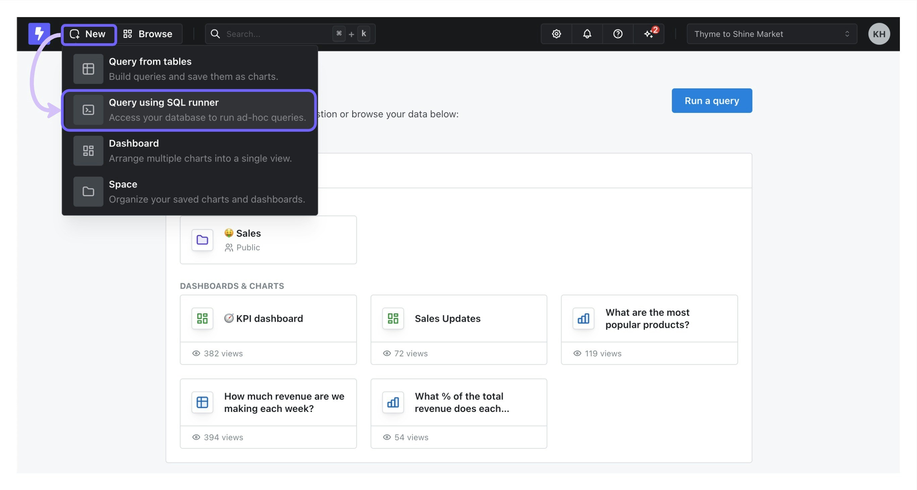
Task: Open the Sales Updates dashboard card
Action: click(458, 319)
